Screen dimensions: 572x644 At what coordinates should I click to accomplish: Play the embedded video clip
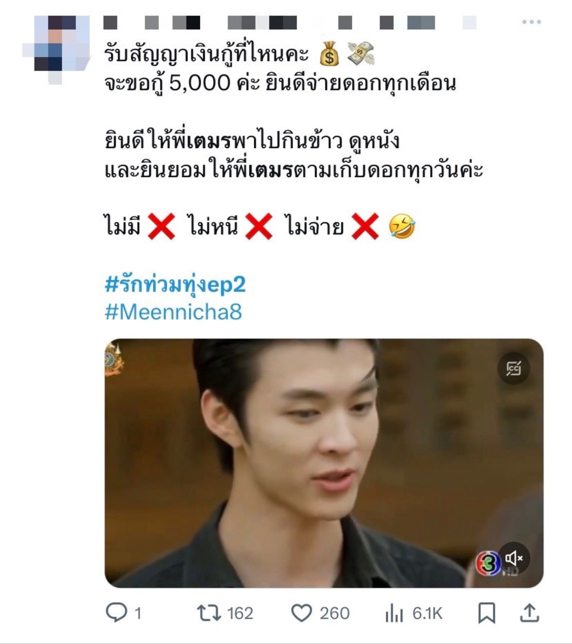324,463
